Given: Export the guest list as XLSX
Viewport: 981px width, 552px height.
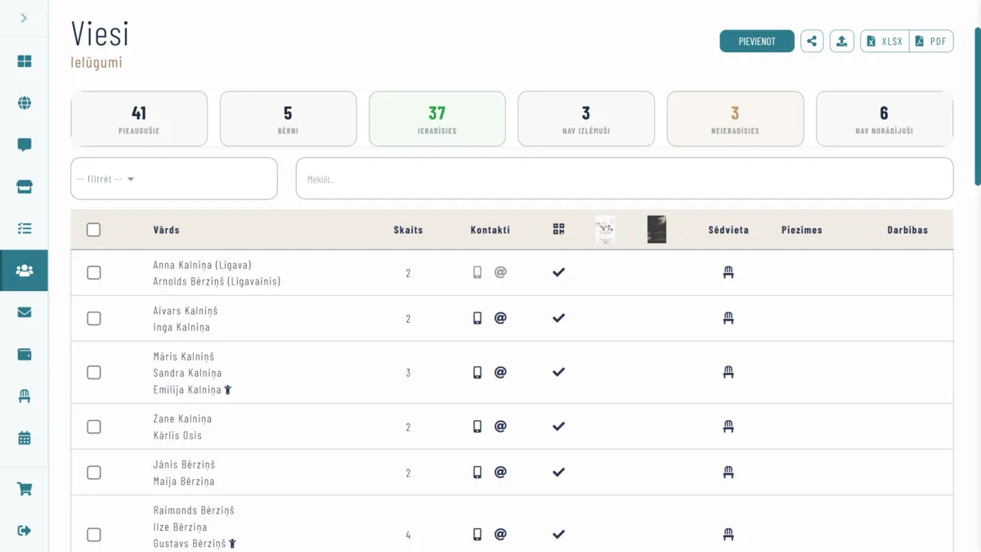Looking at the screenshot, I should (x=885, y=41).
